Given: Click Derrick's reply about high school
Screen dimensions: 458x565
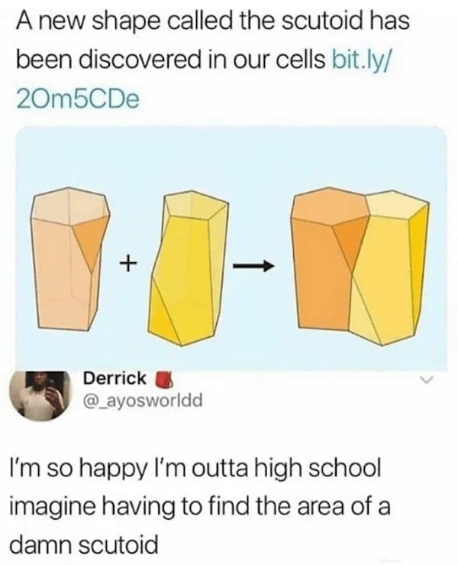Looking at the screenshot, I should coord(200,506).
